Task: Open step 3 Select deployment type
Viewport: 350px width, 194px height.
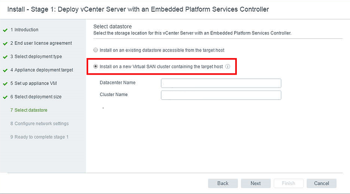Action: [36, 57]
